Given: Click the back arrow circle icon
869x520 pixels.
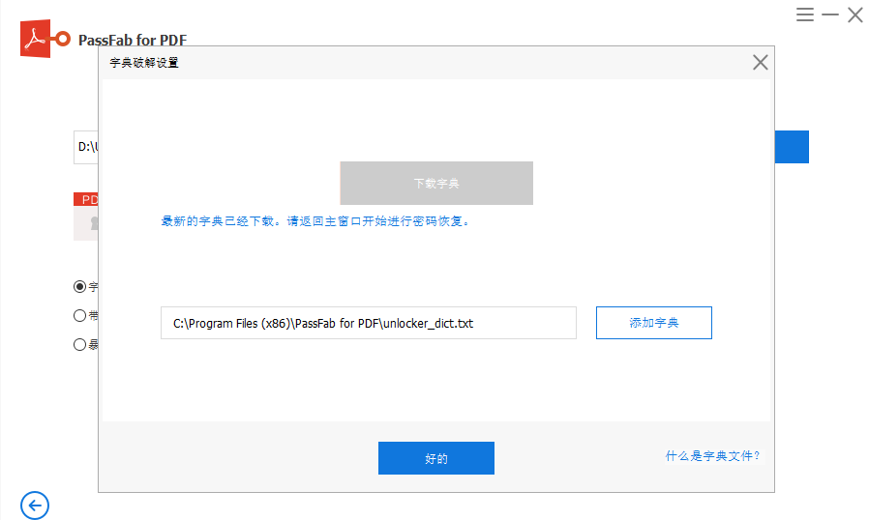Looking at the screenshot, I should (35, 506).
